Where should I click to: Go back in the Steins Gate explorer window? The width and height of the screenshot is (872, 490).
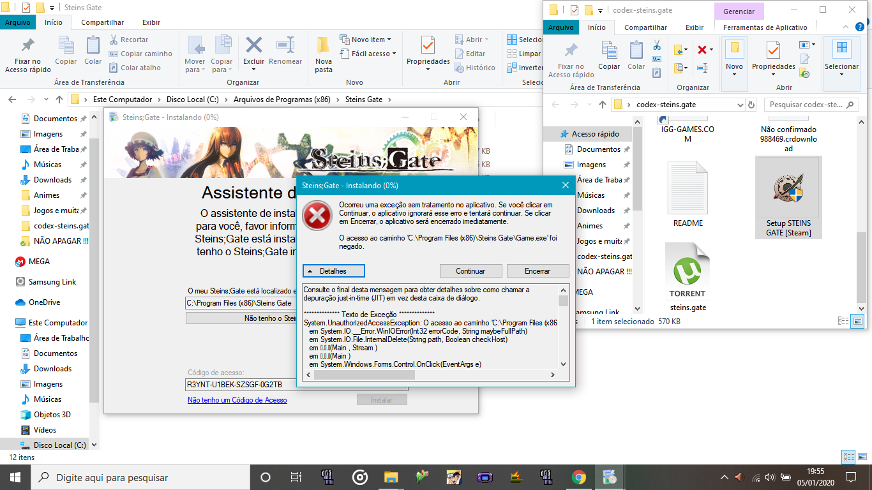[11, 100]
